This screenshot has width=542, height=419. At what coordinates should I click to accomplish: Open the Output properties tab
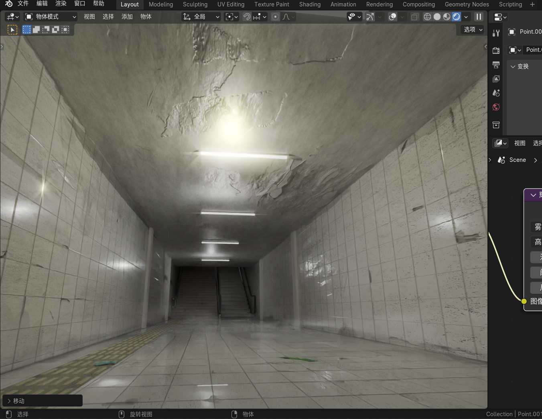(x=496, y=65)
